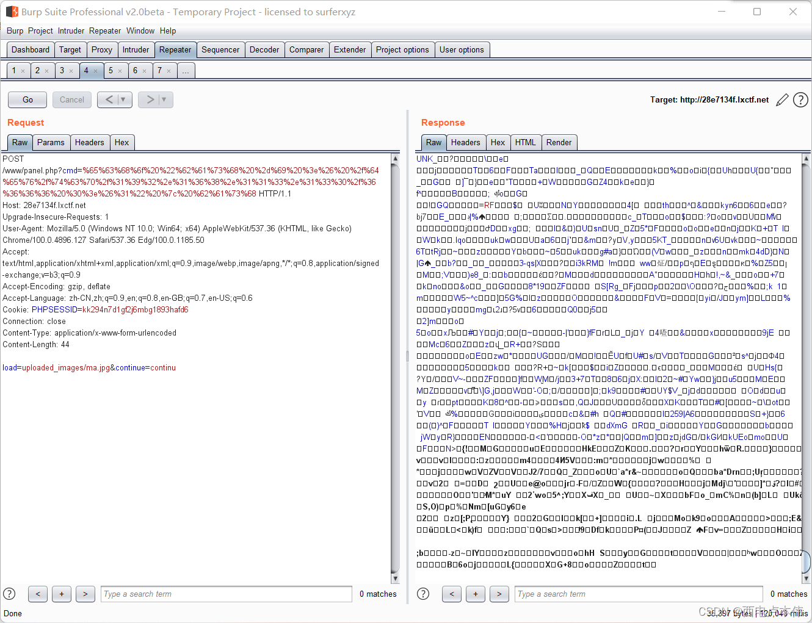Click the pencil edit target icon

[782, 99]
